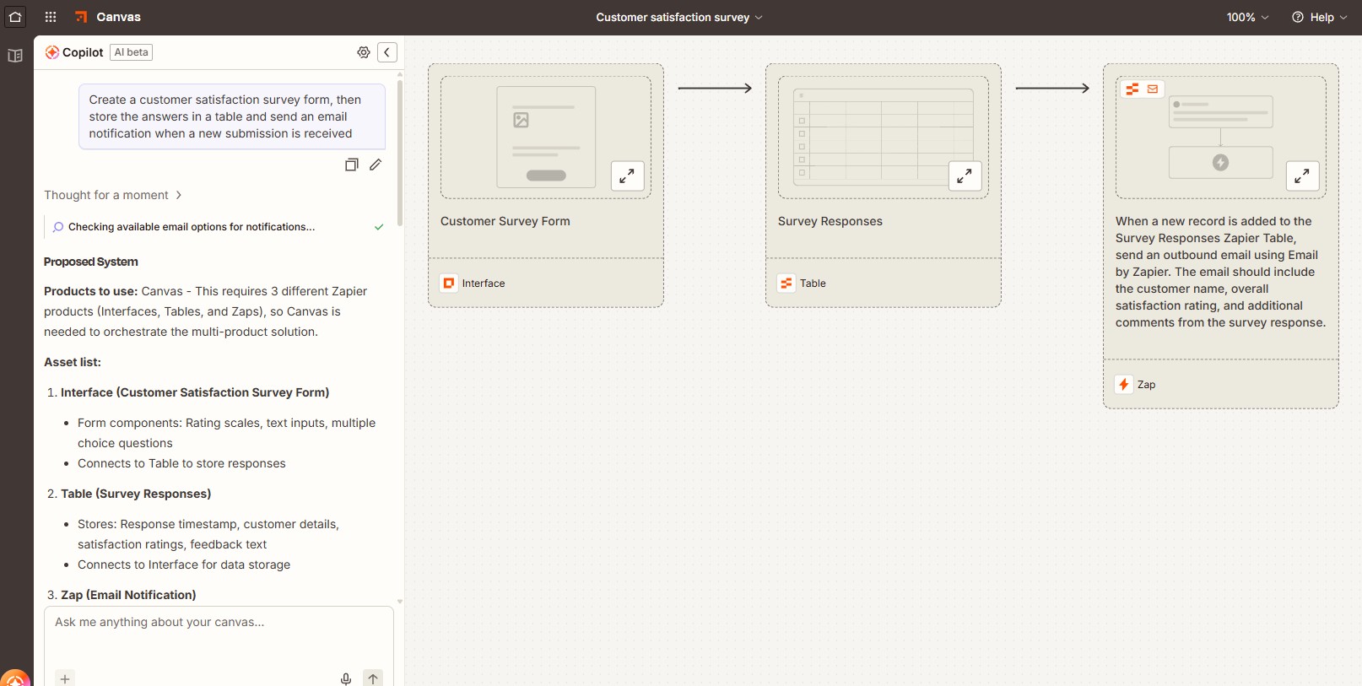
Task: Collapse the Copilot panel
Action: [x=387, y=52]
